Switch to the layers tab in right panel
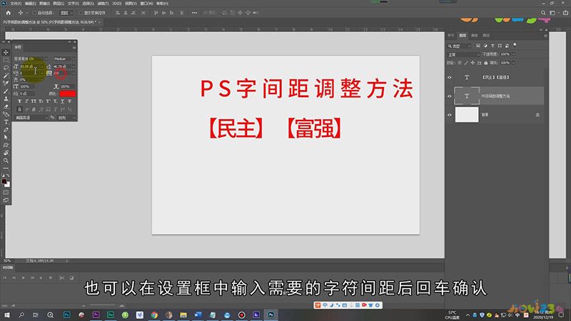Screen dimensions: 571x321 coord(463,35)
